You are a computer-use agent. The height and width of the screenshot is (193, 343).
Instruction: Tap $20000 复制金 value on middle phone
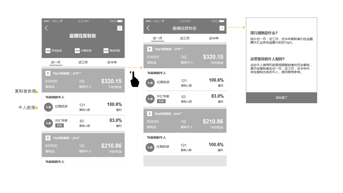(x=153, y=122)
